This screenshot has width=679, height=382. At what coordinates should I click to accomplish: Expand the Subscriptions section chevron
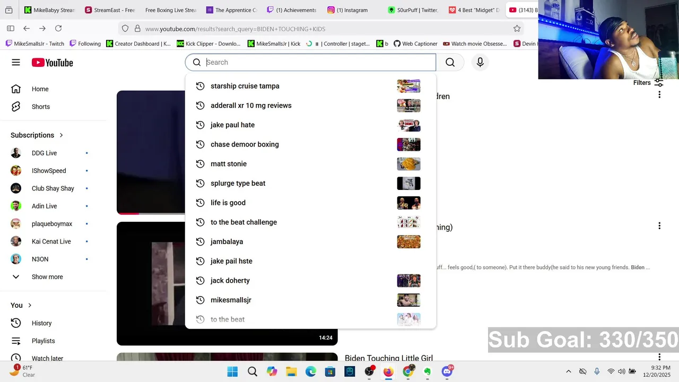coord(61,135)
